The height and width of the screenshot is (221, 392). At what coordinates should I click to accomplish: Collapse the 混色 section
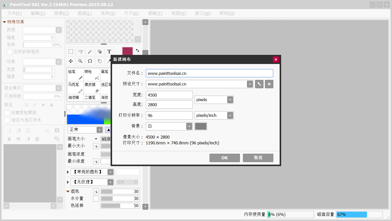coord(68,192)
